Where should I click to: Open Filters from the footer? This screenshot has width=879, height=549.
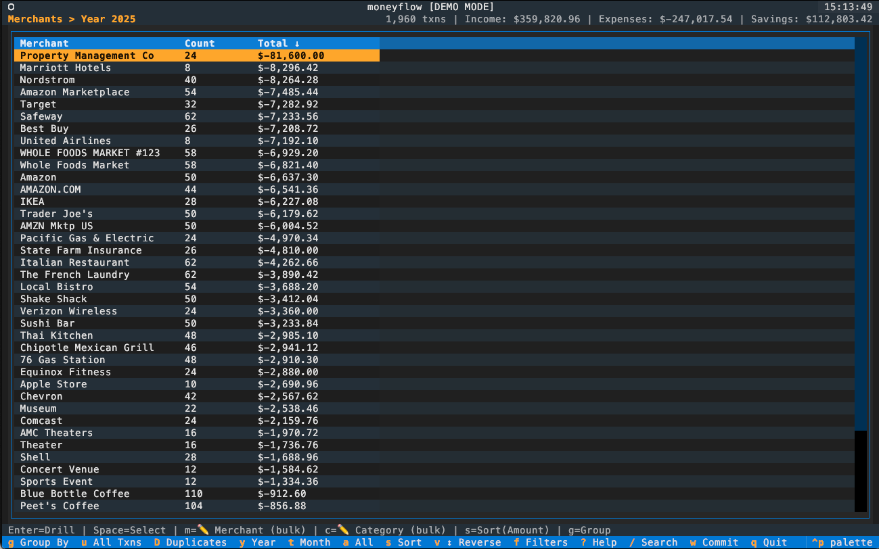pos(541,542)
